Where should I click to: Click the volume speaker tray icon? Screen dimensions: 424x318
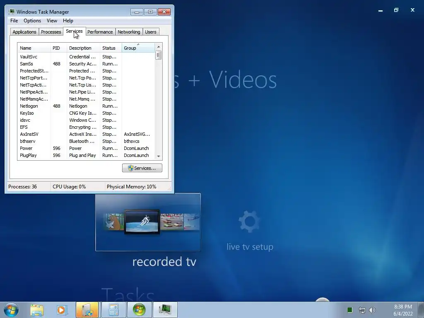coord(372,310)
